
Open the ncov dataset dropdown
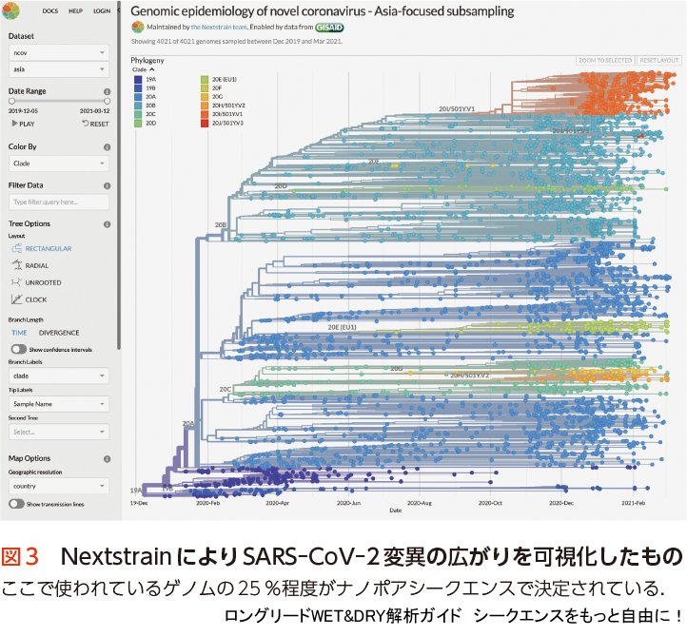click(59, 52)
